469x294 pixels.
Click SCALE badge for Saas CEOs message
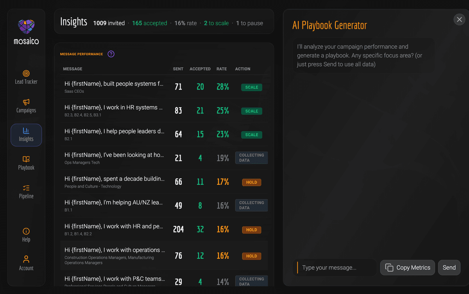252,87
